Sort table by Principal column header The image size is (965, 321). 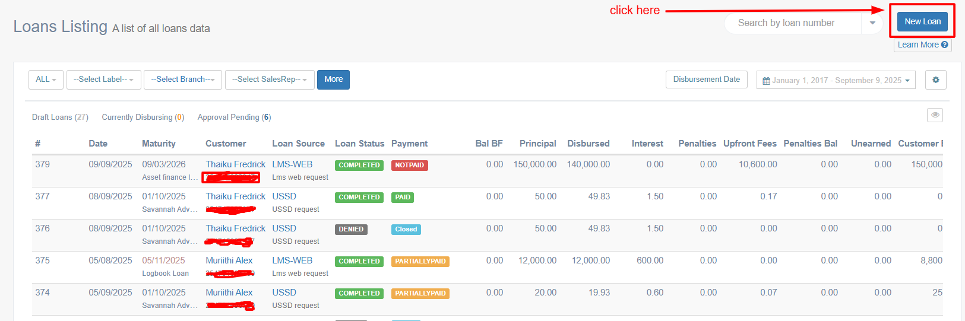click(537, 144)
